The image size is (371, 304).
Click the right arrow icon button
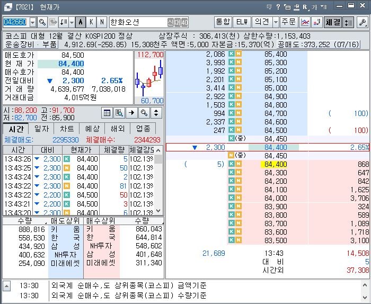point(131,113)
